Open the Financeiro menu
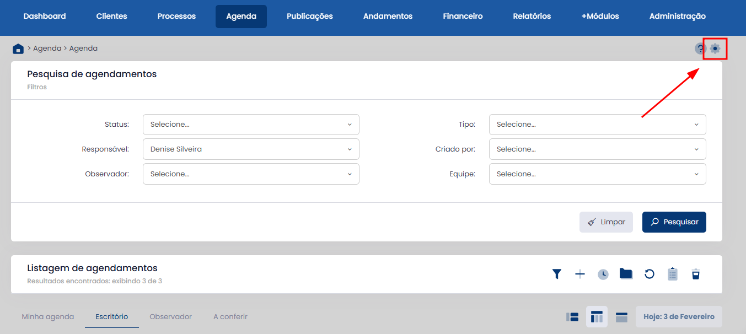 (463, 17)
